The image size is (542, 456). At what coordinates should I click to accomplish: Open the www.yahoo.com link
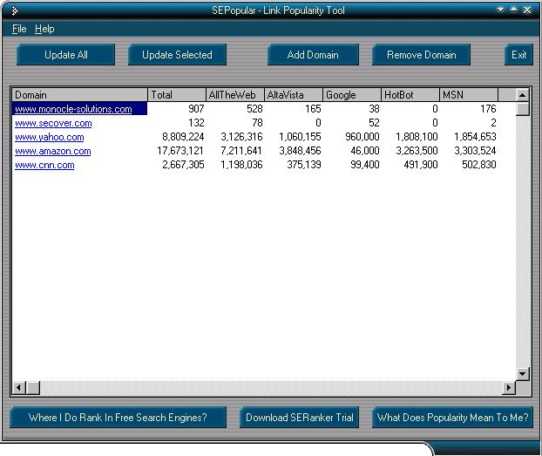50,137
